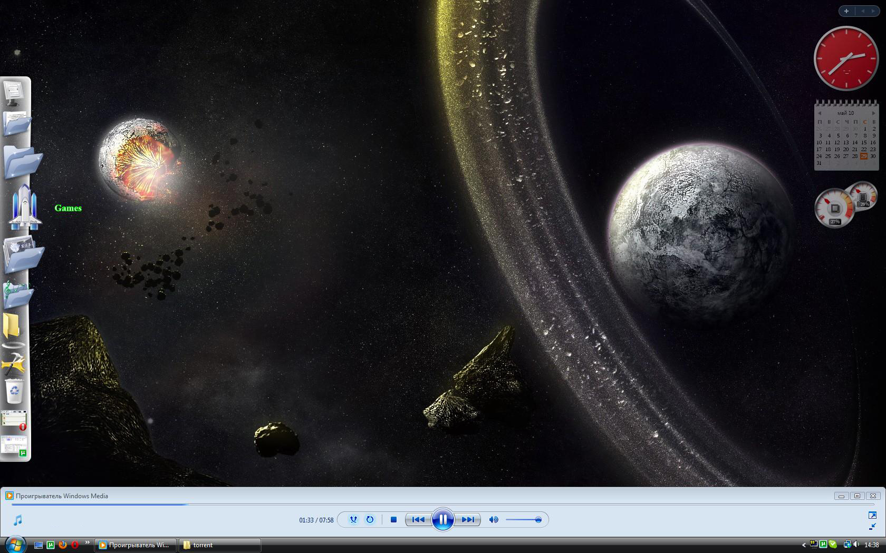The image size is (886, 553).
Task: Pause playback in Windows Media Player
Action: pos(442,520)
